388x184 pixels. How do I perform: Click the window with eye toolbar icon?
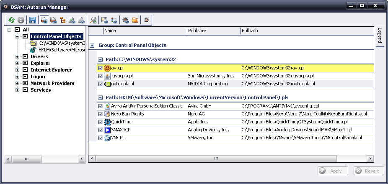(104, 20)
